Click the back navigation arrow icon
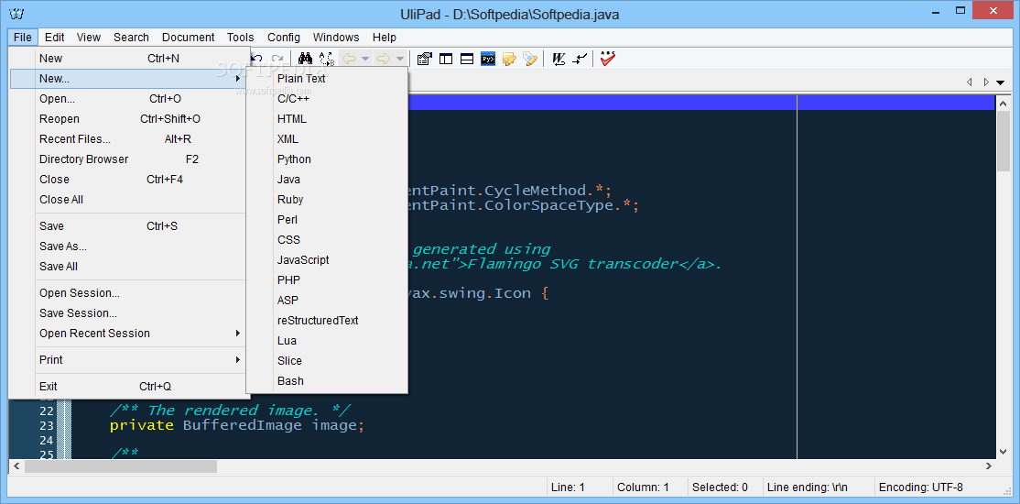This screenshot has height=504, width=1020. click(349, 59)
